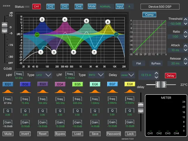Click the Device:500 DSP field

160,7
